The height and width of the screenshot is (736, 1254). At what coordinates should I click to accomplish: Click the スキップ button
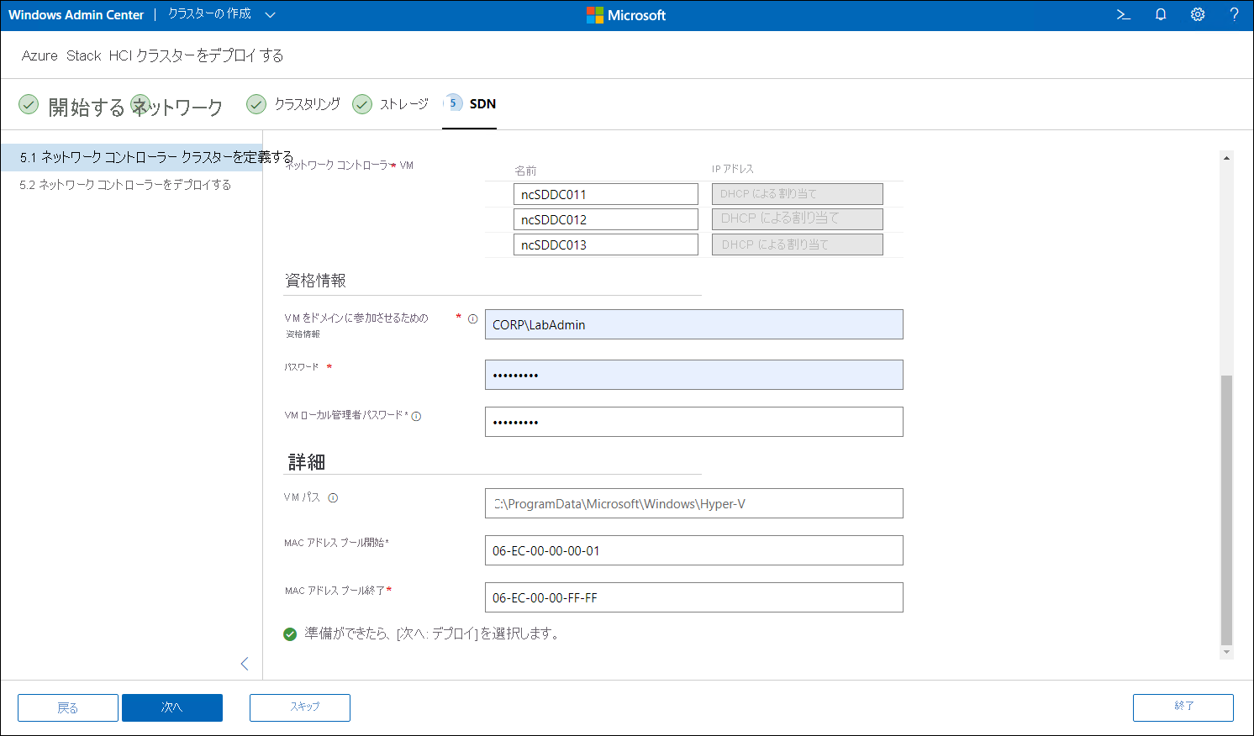pyautogui.click(x=300, y=707)
